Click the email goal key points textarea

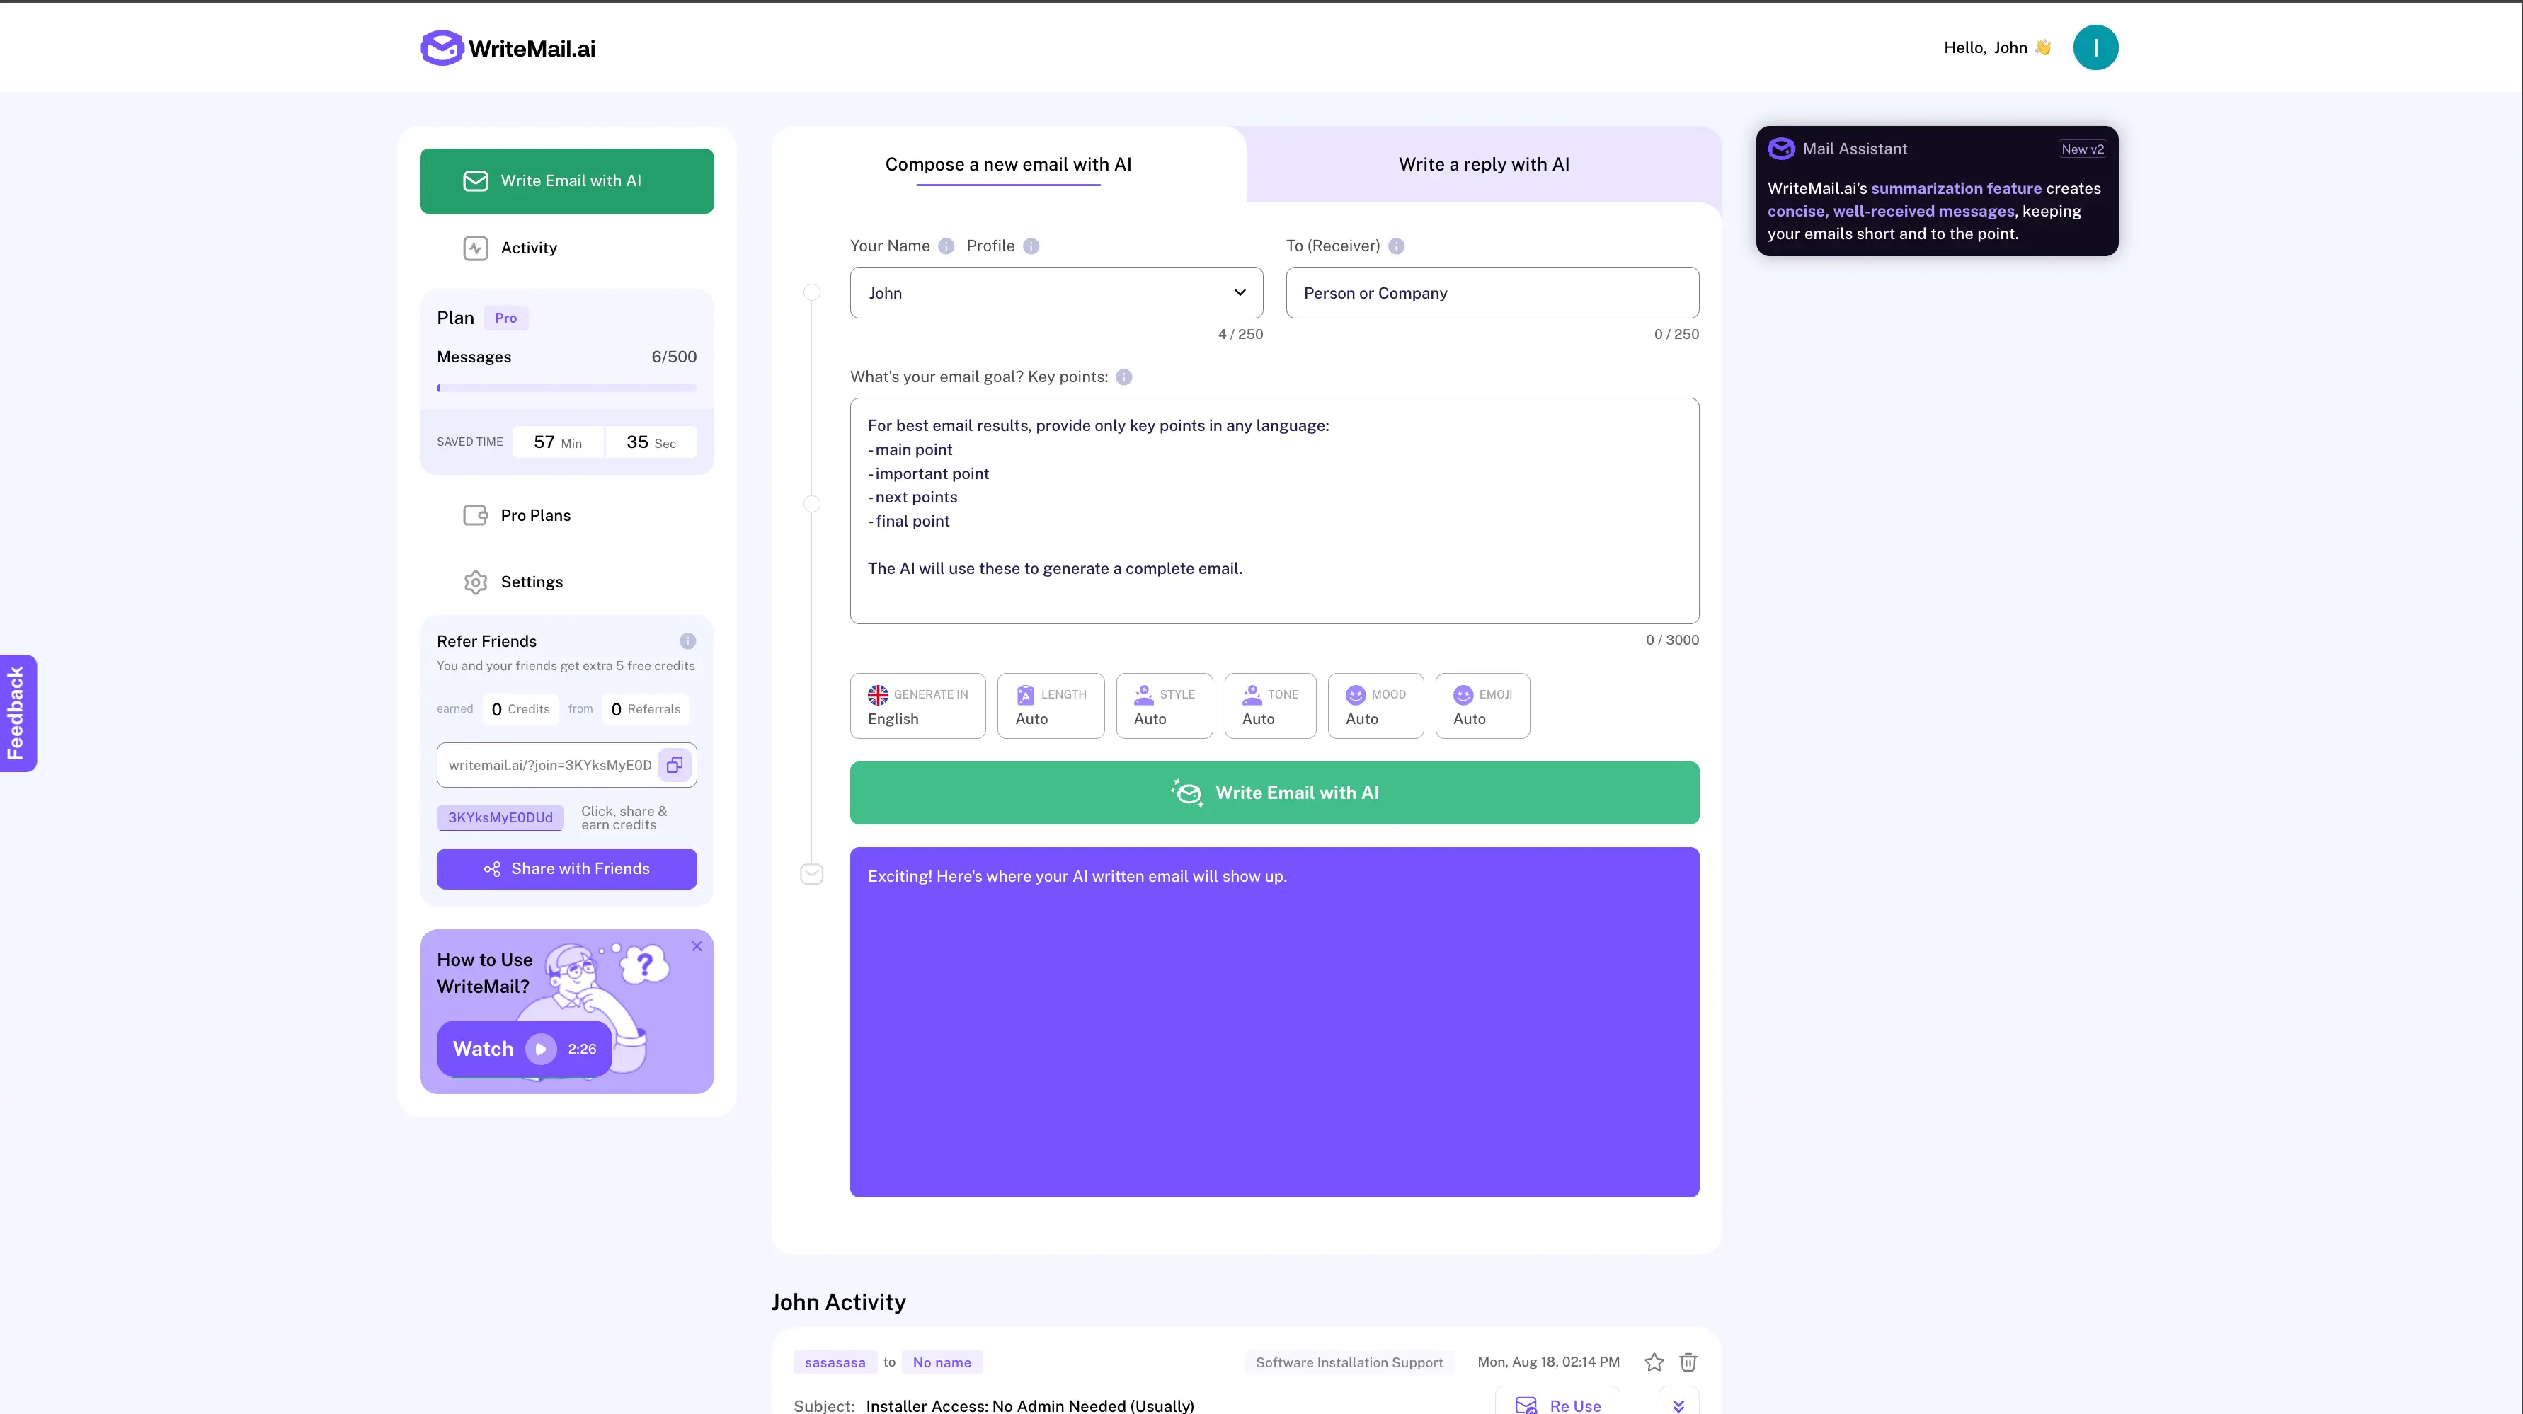[1274, 511]
